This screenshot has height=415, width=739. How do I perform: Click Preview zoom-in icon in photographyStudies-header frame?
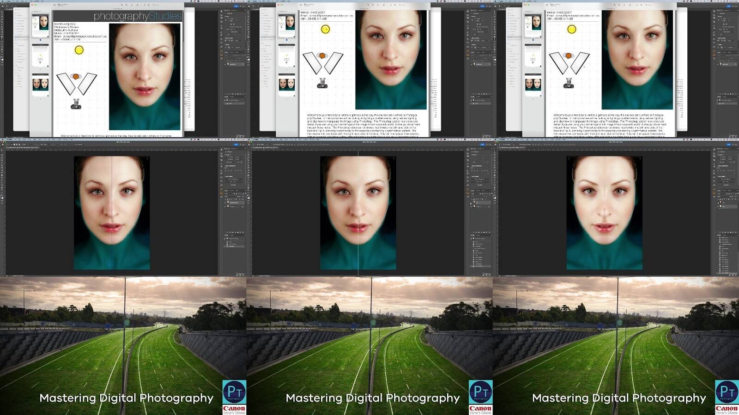click(x=127, y=5)
